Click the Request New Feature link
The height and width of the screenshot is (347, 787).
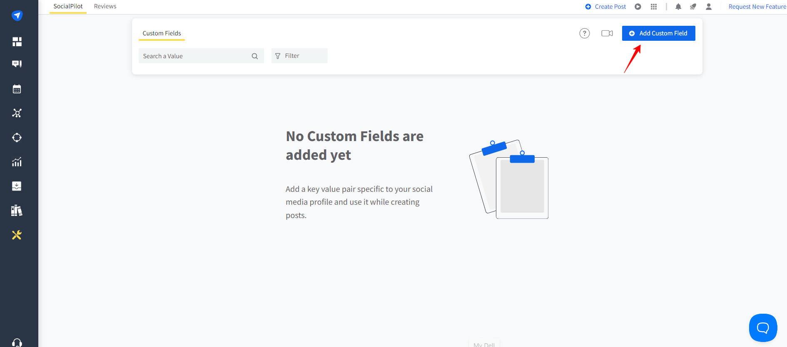point(757,7)
